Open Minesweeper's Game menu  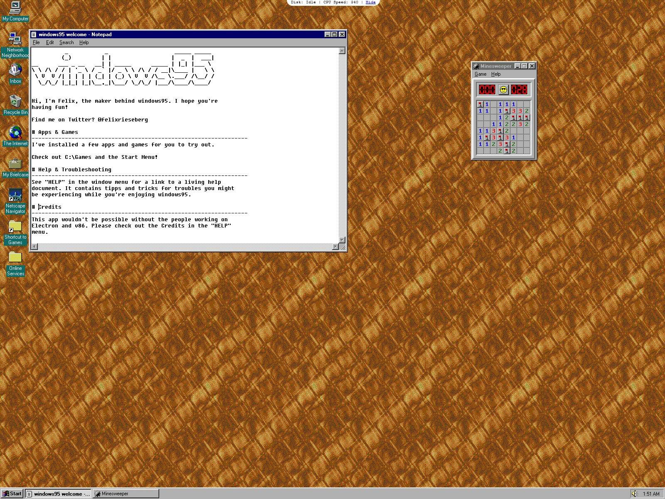[x=480, y=74]
